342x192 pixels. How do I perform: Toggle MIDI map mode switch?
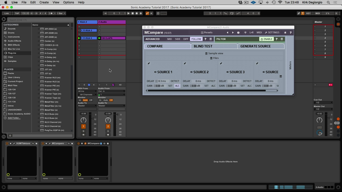(x=317, y=13)
